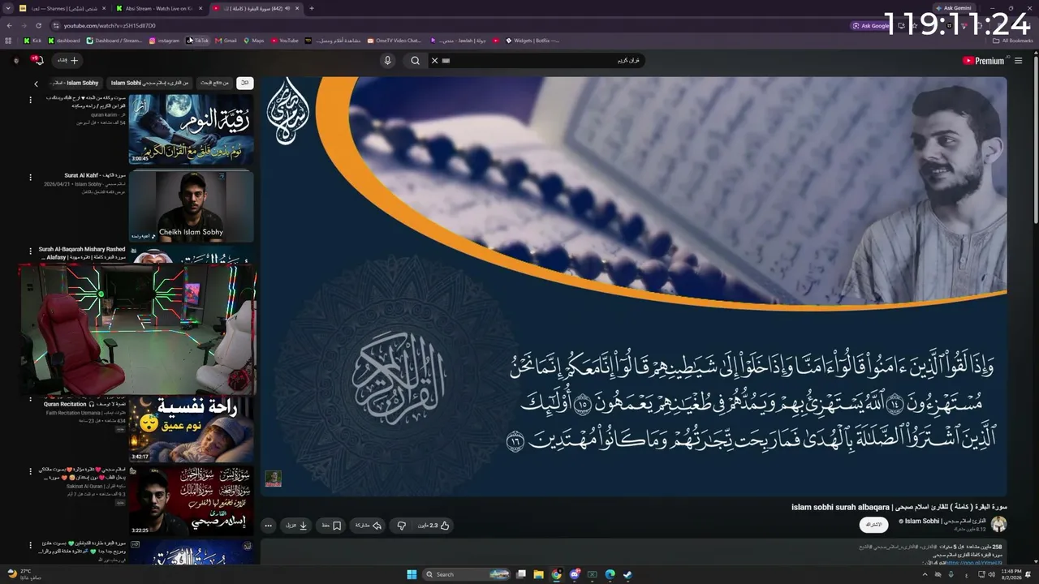Open the Kick bookmark
1039x584 pixels.
pos(32,41)
